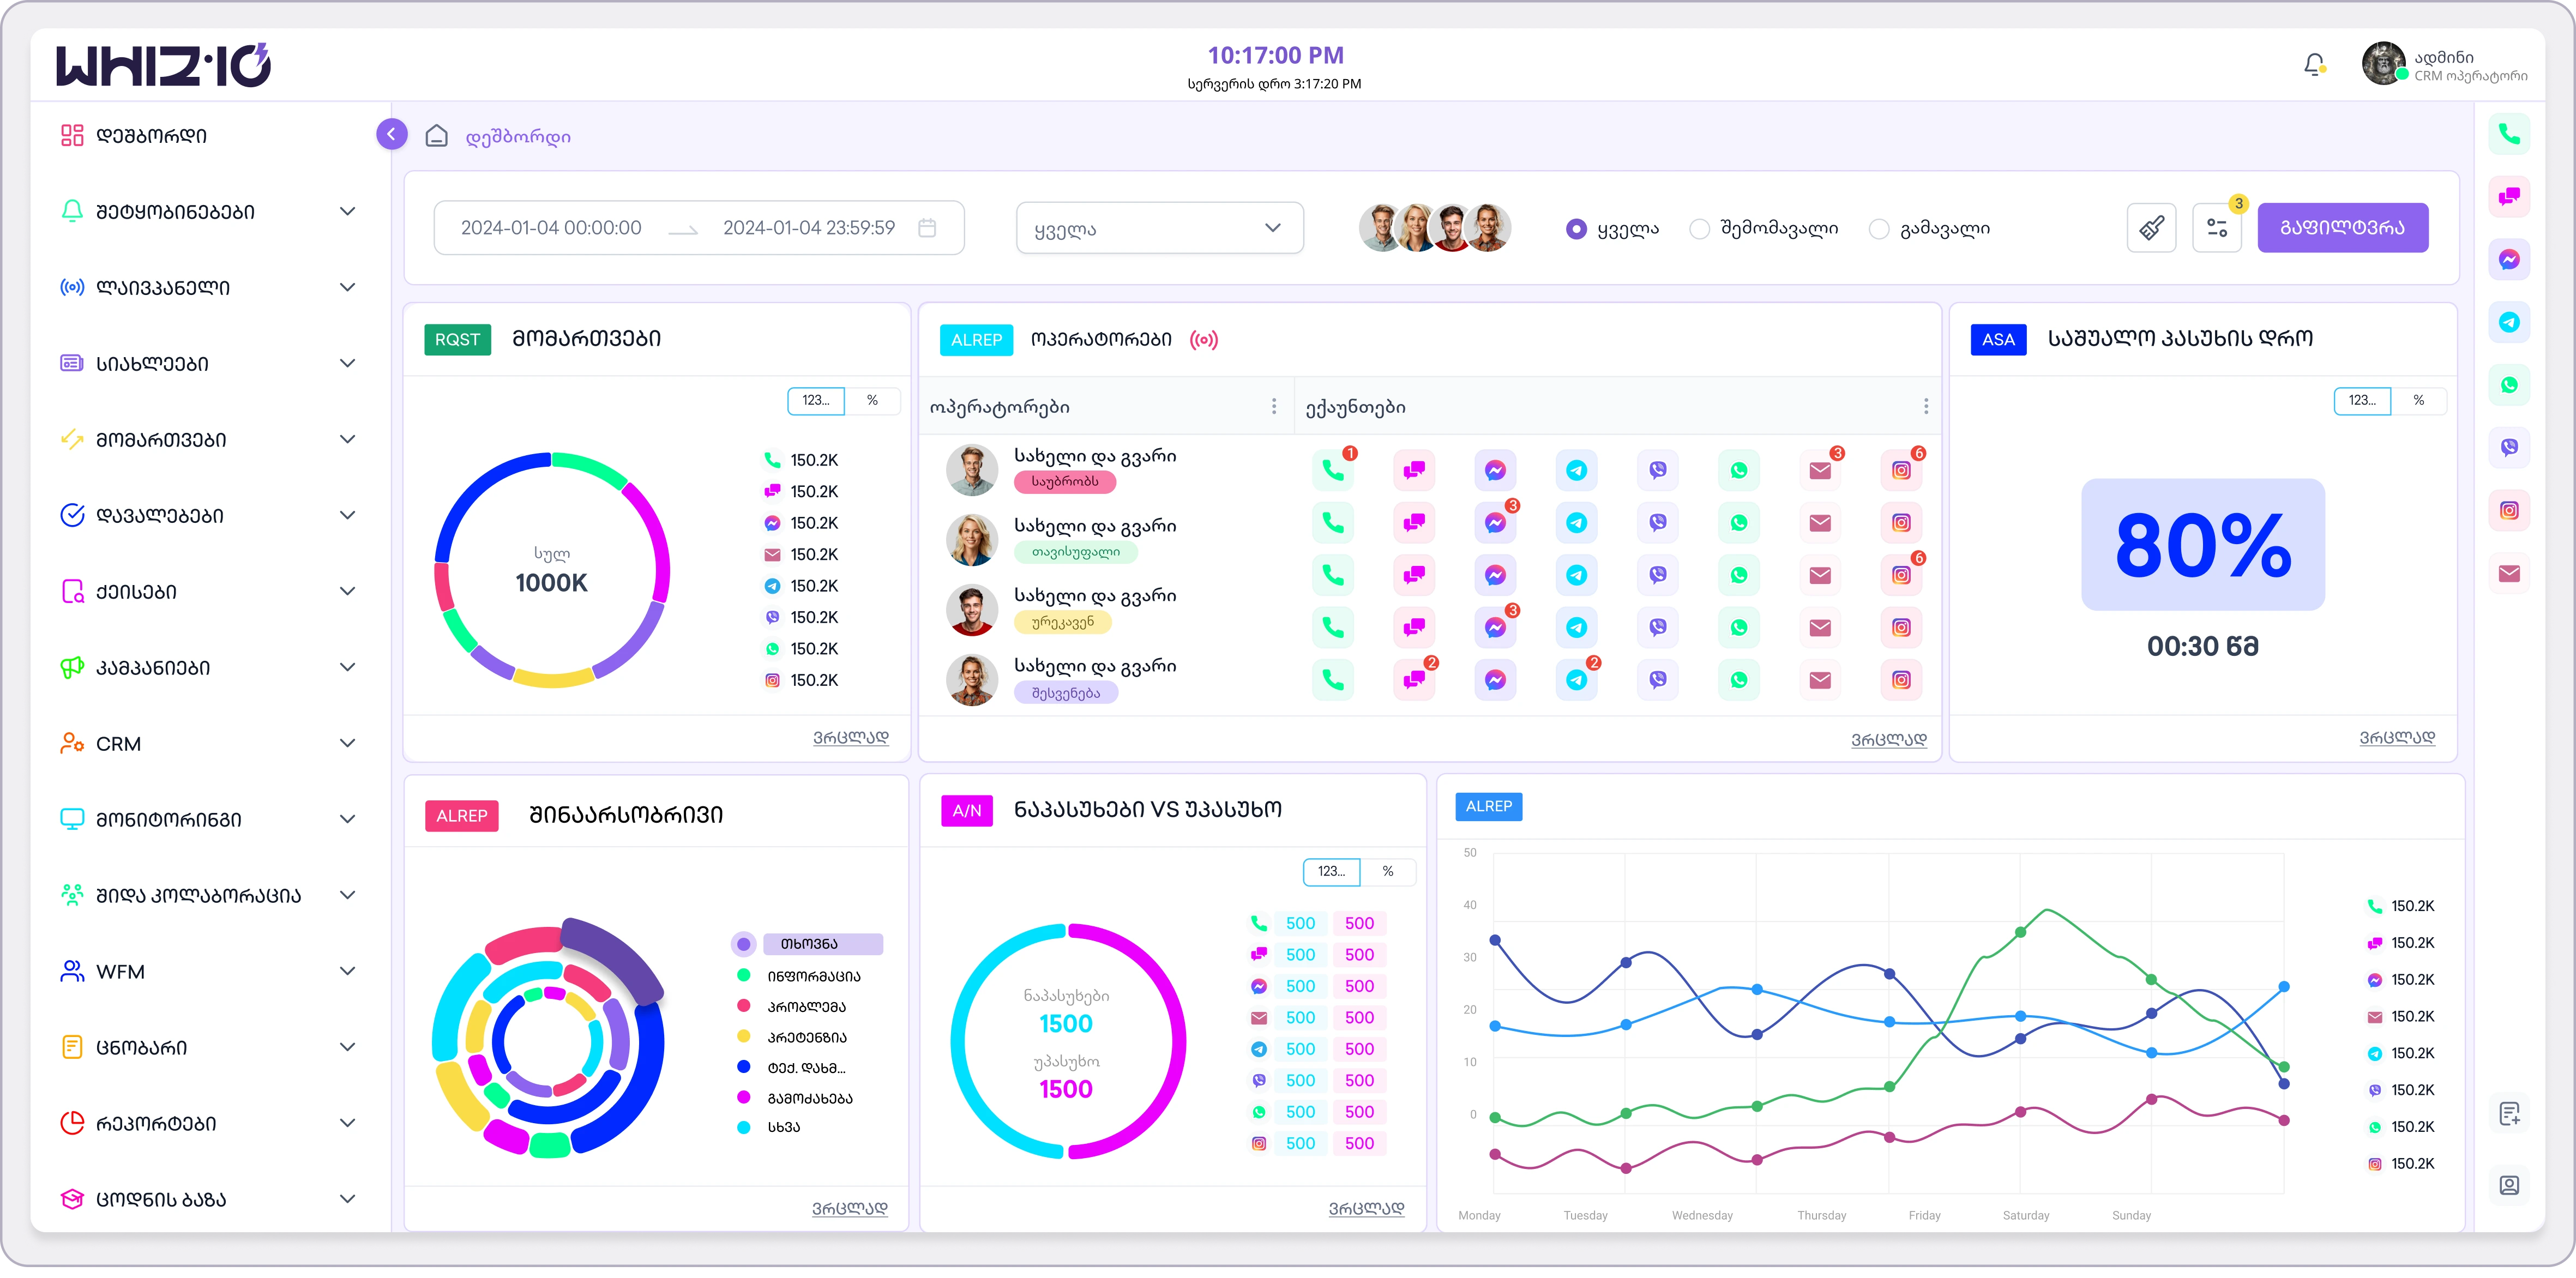Open Messenger channel from the right sidebar
This screenshot has width=2576, height=1278.
(x=2510, y=259)
